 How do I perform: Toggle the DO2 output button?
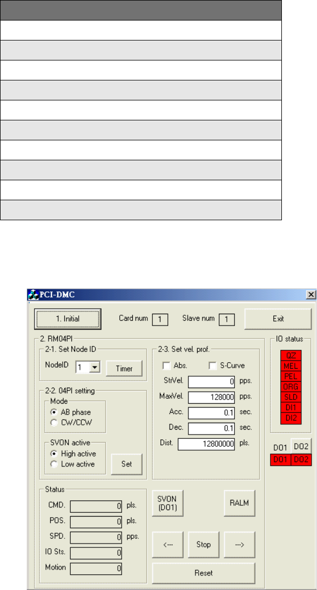pos(301,446)
